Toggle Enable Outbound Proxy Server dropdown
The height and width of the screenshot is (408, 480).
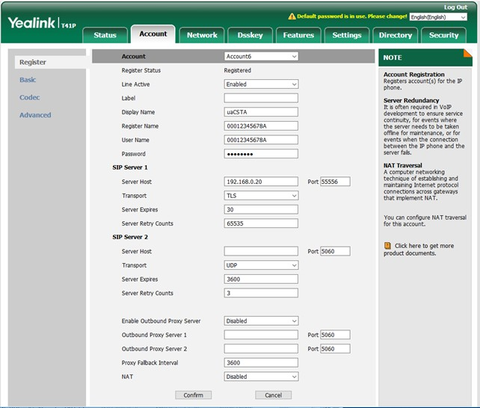[261, 321]
